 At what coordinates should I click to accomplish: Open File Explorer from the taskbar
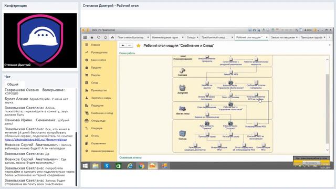(x=96, y=166)
